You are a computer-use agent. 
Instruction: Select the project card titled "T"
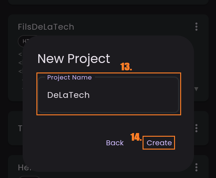pos(15,128)
